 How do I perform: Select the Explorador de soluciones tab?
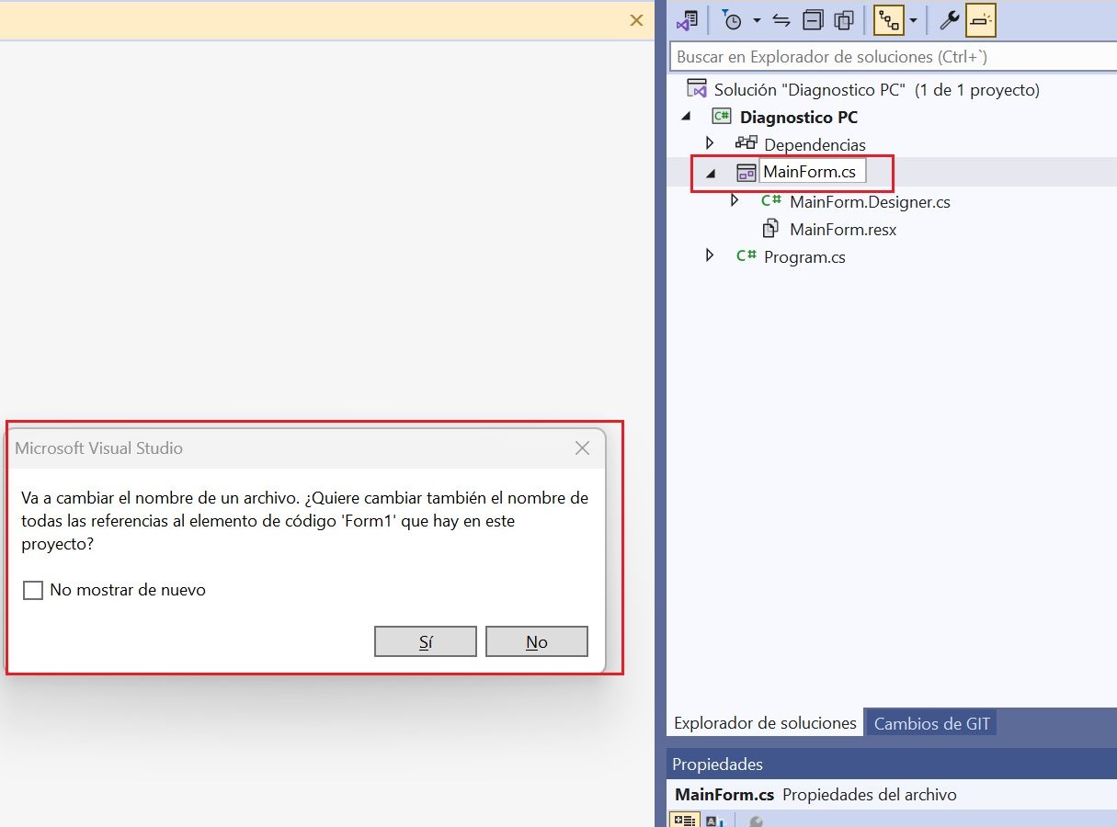point(764,723)
